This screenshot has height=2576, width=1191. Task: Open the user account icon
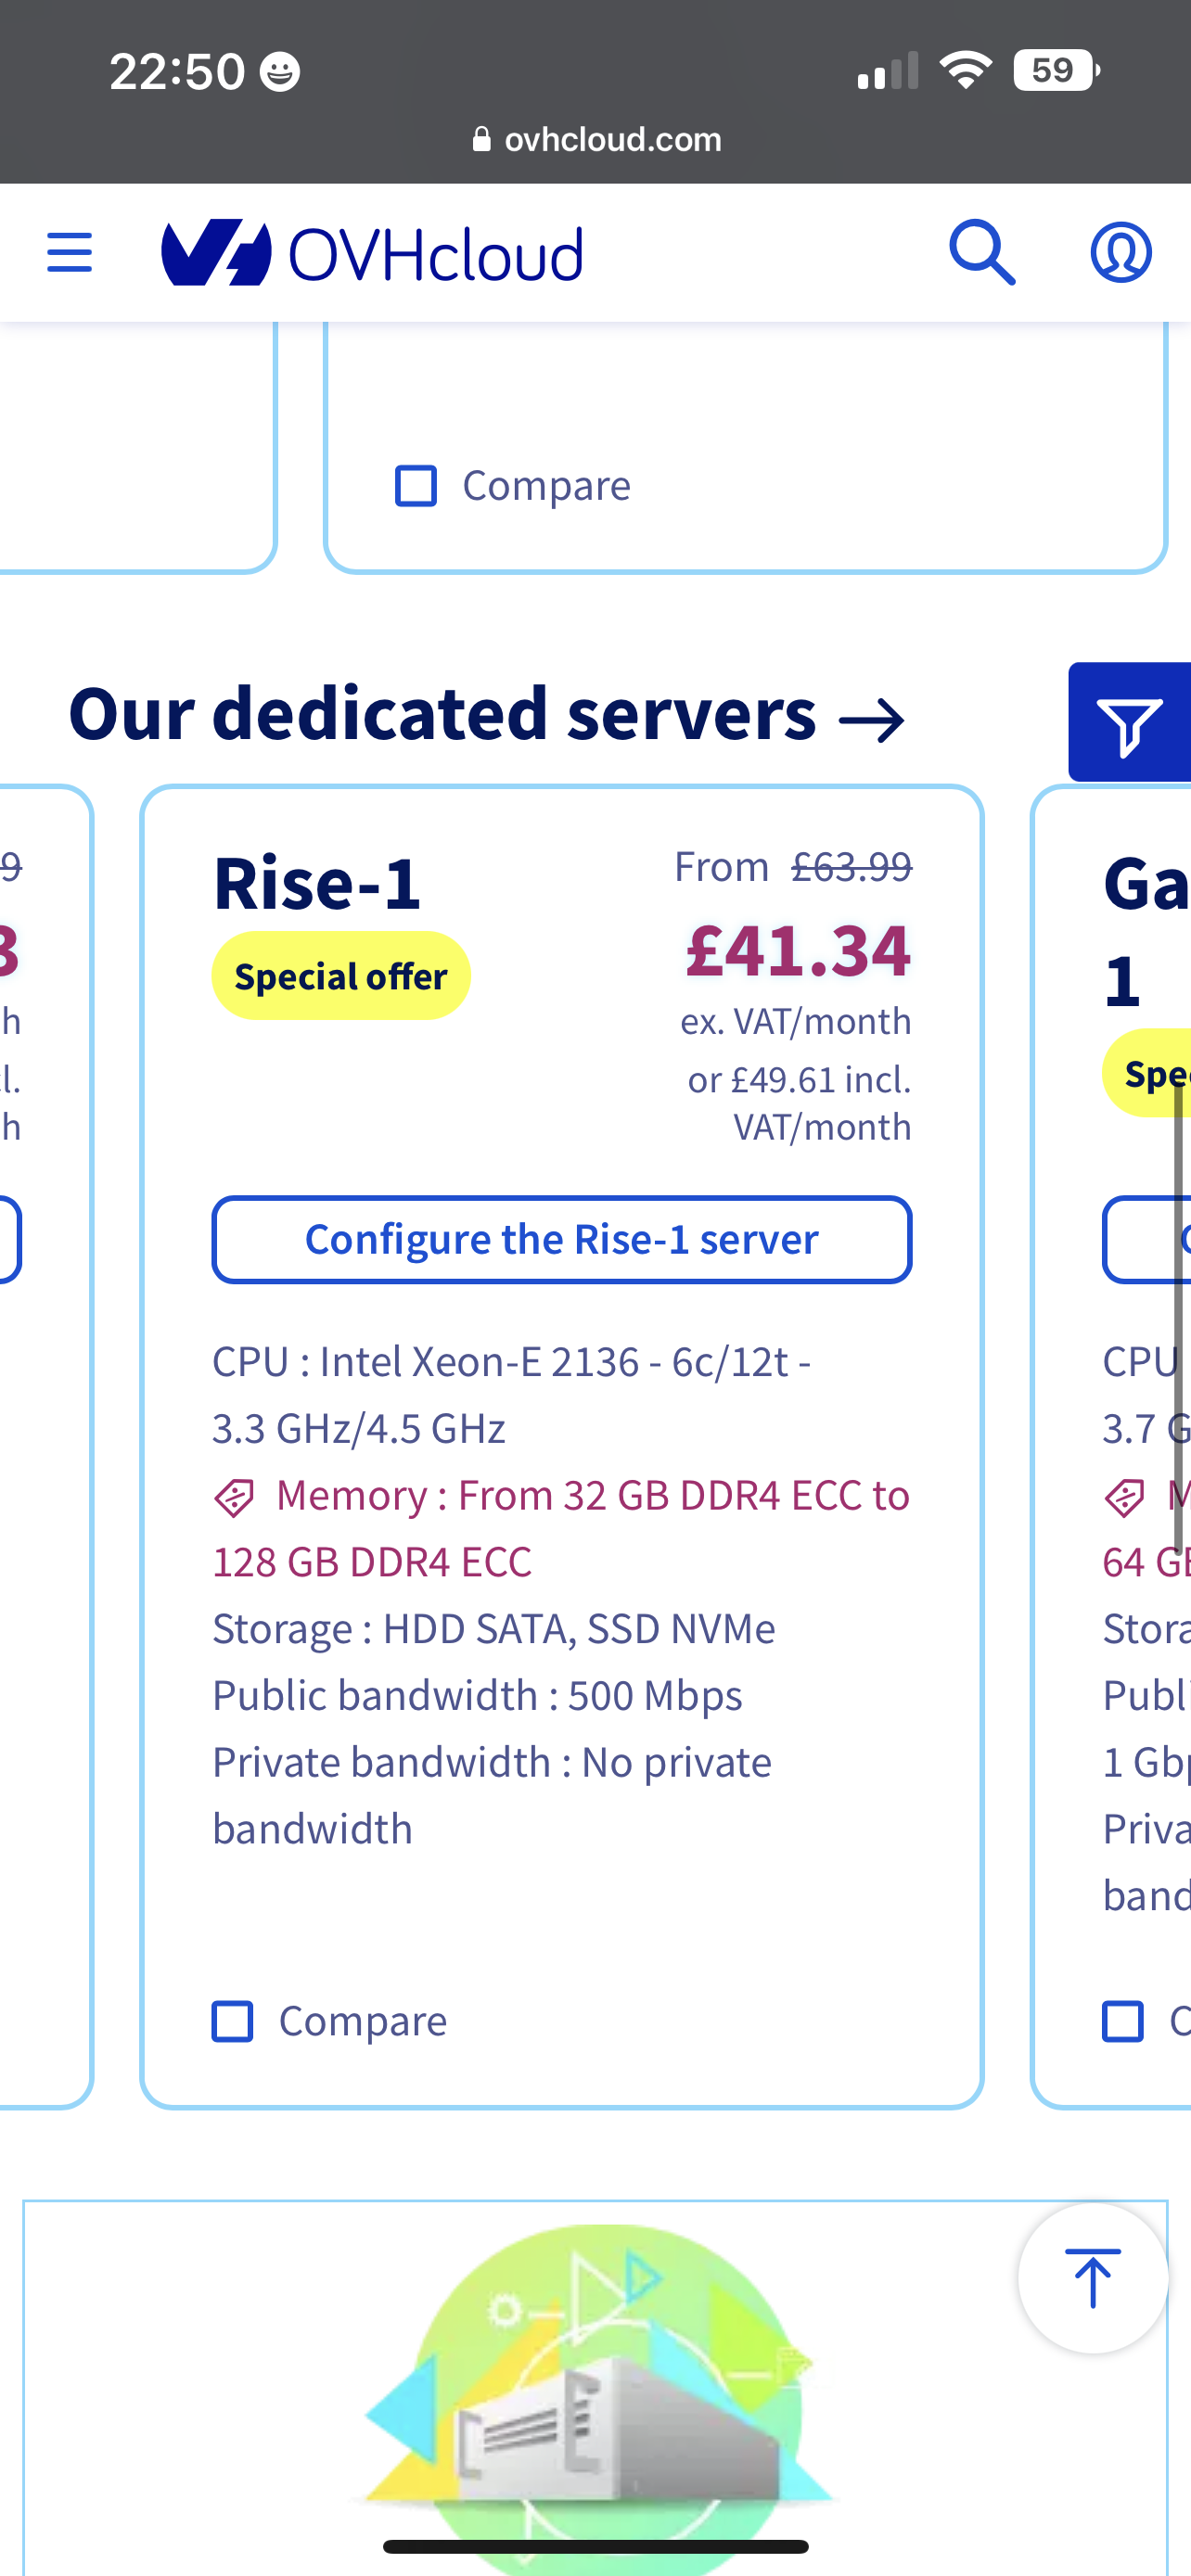[1120, 252]
